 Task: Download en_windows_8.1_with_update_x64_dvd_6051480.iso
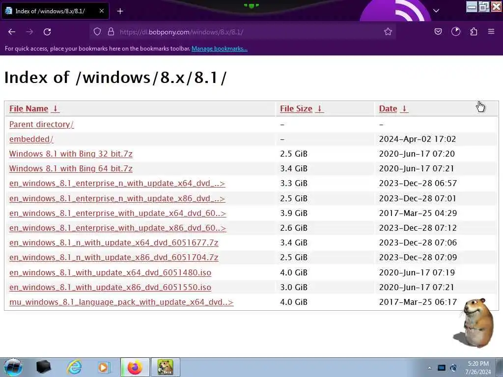pos(111,272)
